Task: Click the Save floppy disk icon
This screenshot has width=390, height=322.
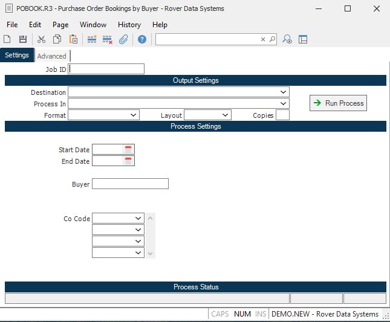Action: [x=23, y=39]
